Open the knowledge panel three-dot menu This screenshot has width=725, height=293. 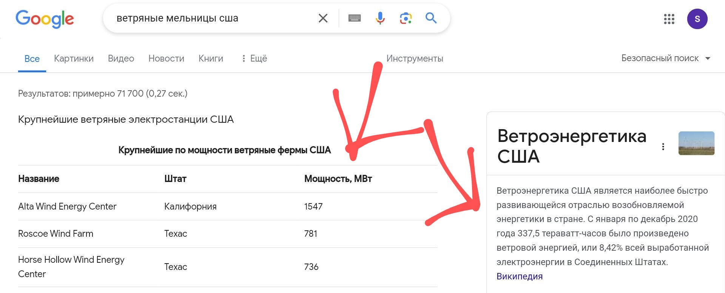pos(663,146)
